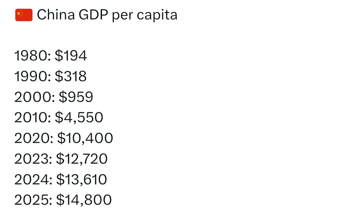Click the China GDP per capita title
344x218 pixels.
click(107, 15)
